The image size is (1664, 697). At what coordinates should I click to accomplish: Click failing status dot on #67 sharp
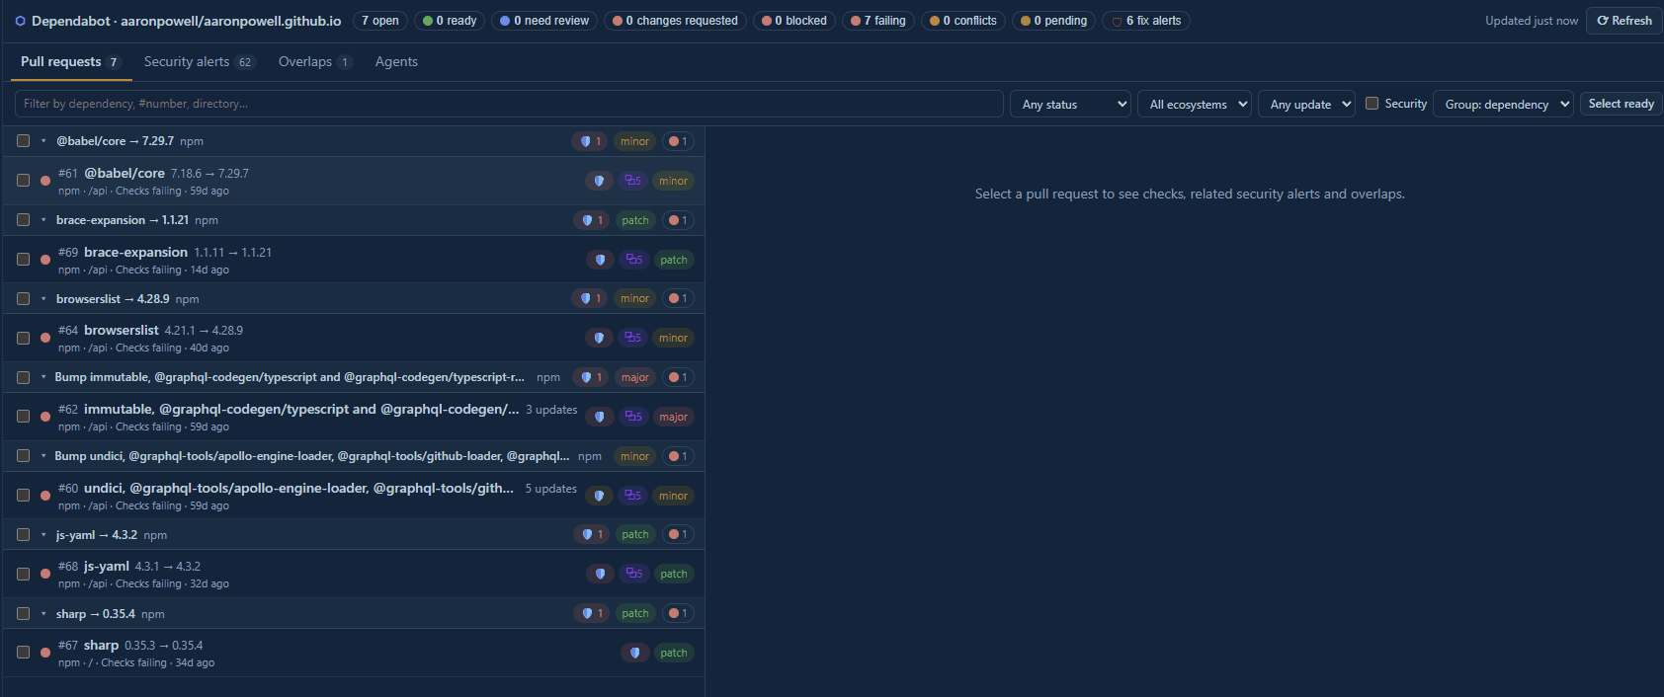coord(45,653)
